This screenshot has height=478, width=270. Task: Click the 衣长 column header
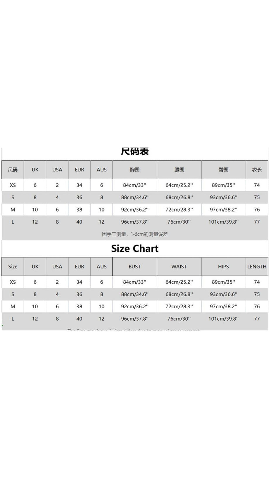pyautogui.click(x=257, y=170)
